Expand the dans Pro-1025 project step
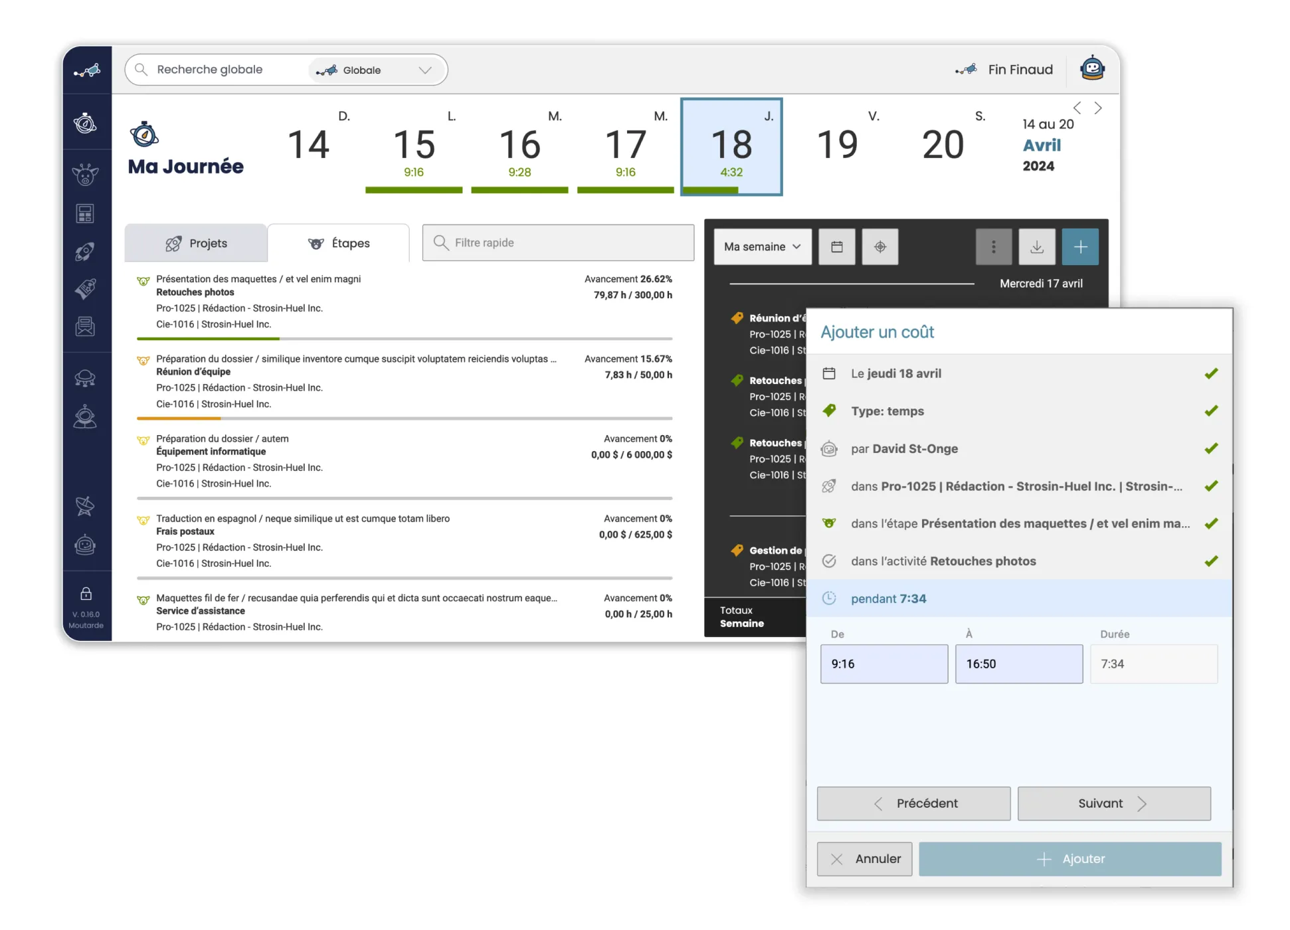1290x930 pixels. (x=1020, y=486)
